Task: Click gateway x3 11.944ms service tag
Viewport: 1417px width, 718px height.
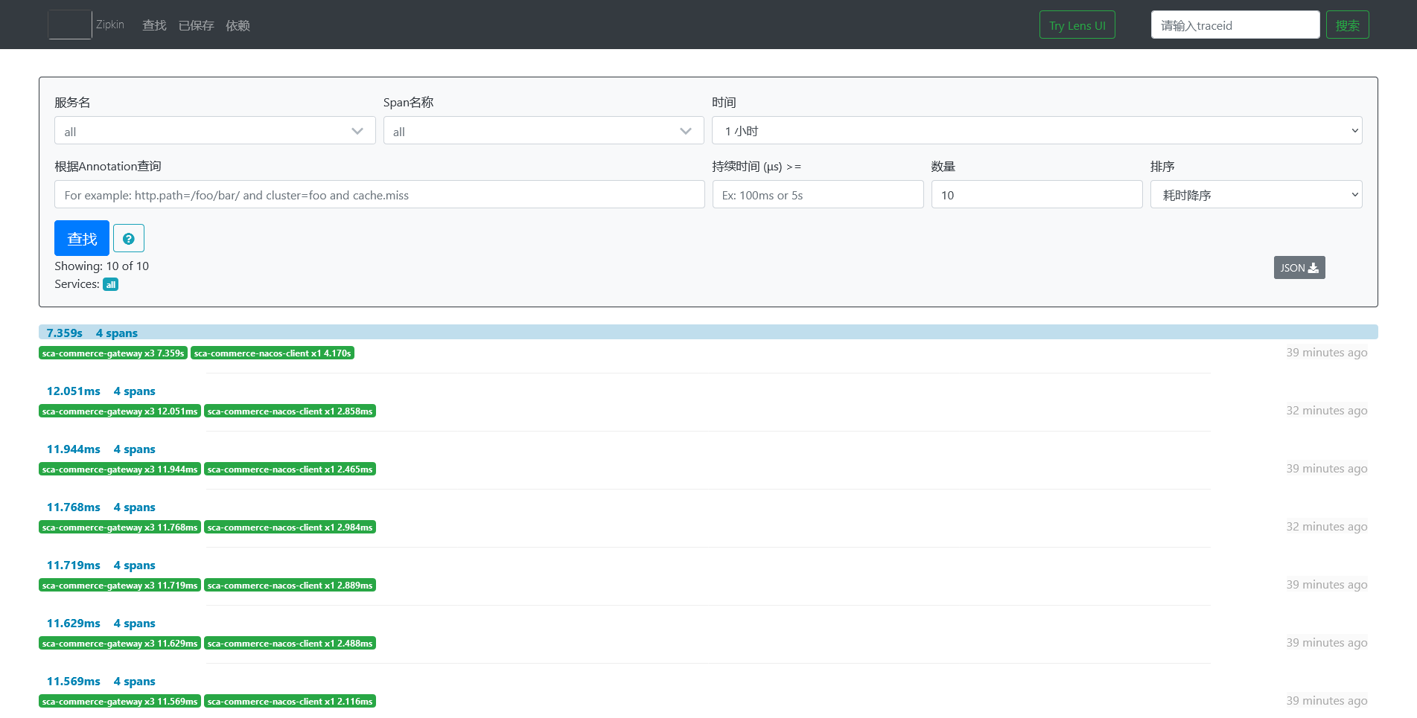Action: pos(120,469)
